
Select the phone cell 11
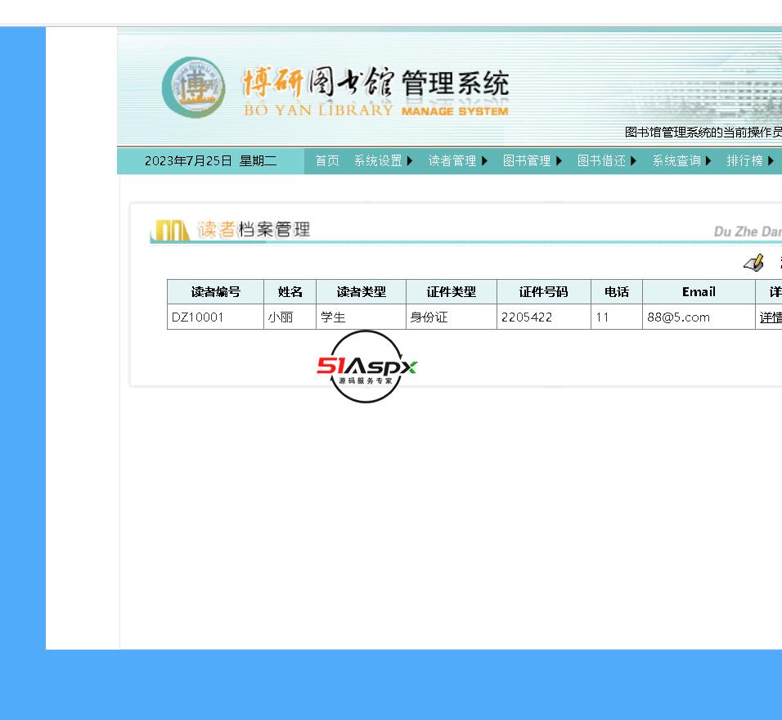tap(617, 317)
